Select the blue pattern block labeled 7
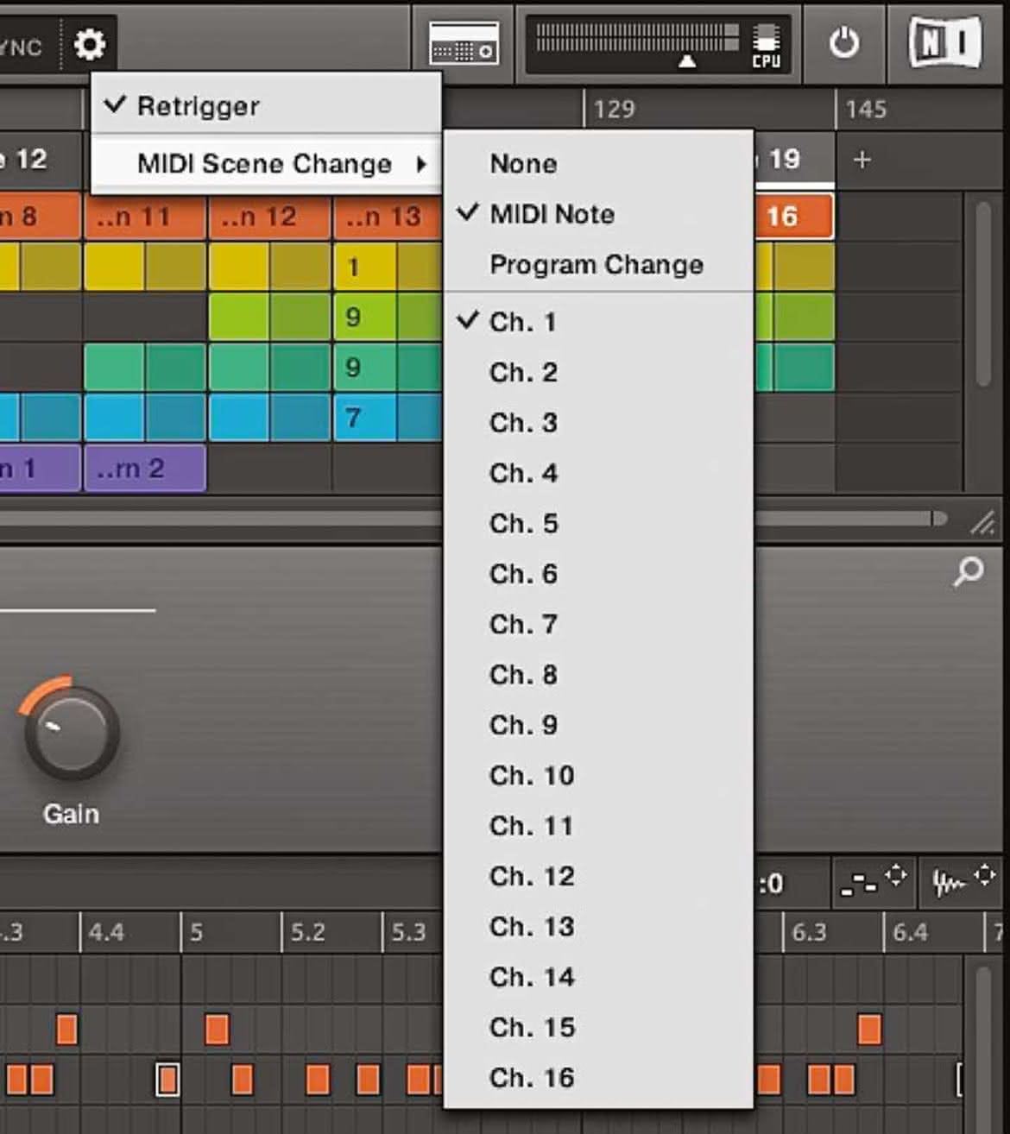The image size is (1010, 1134). (x=388, y=418)
